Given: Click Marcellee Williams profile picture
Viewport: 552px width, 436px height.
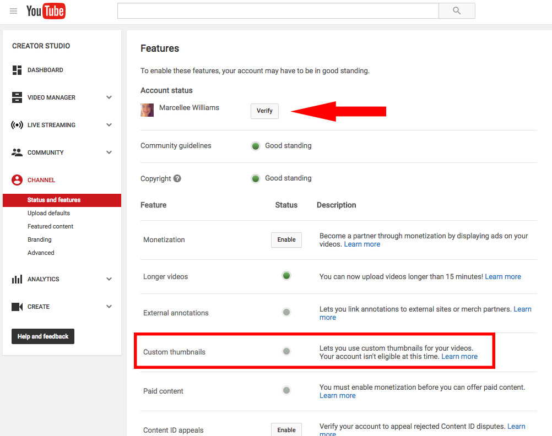Looking at the screenshot, I should 147,110.
